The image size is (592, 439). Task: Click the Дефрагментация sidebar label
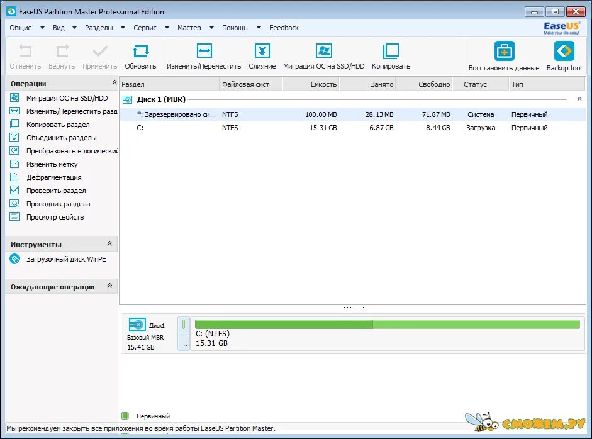point(54,177)
